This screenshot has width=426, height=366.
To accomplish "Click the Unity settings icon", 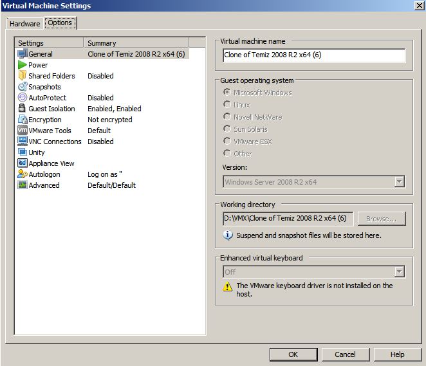I will (x=23, y=152).
